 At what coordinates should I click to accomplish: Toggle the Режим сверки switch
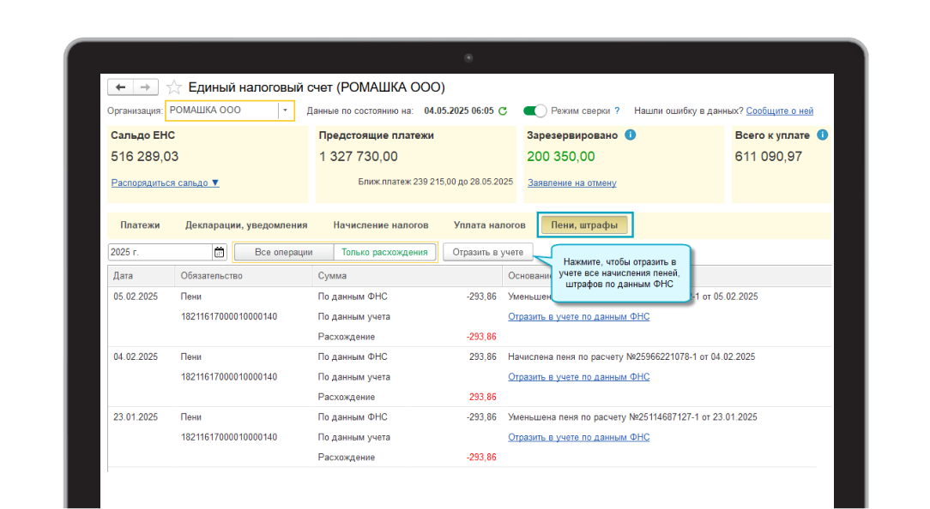click(x=534, y=111)
